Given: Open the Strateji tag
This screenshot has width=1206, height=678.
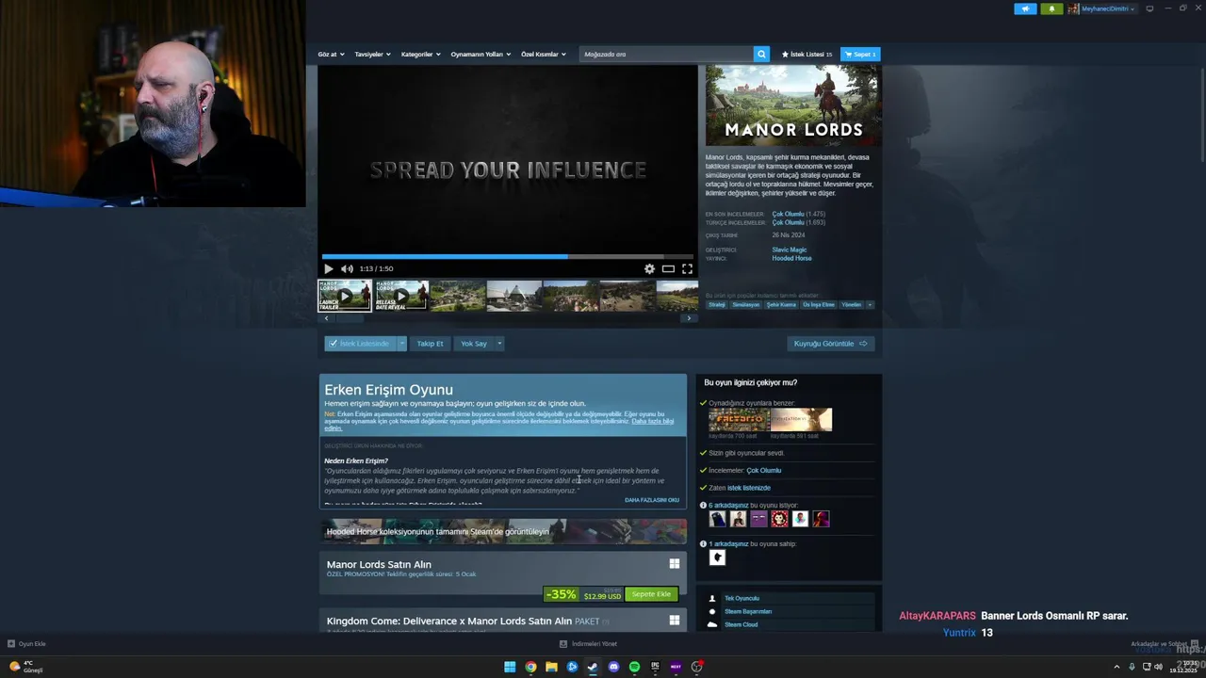Looking at the screenshot, I should click(x=717, y=305).
